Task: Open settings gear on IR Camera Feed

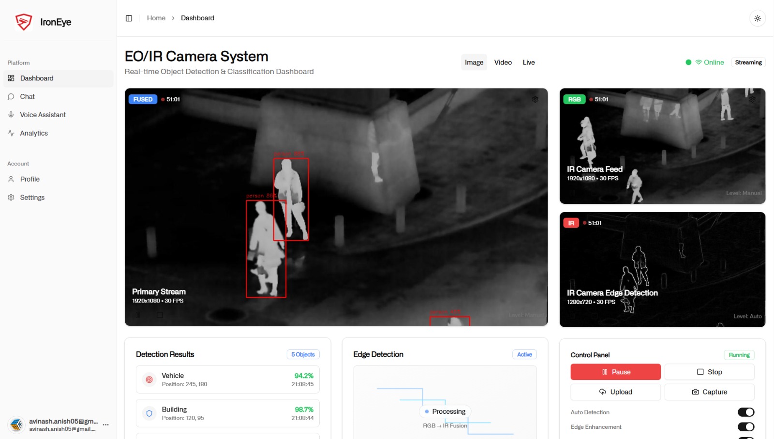Action: (753, 99)
